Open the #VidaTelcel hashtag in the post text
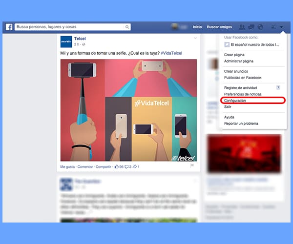 click(171, 53)
